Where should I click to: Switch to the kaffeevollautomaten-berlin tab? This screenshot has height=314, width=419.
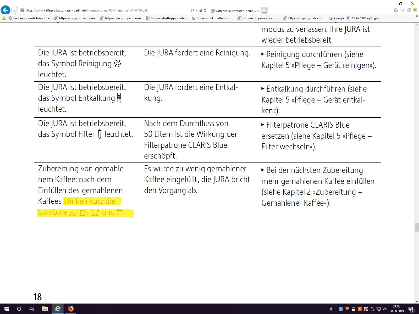235,11
